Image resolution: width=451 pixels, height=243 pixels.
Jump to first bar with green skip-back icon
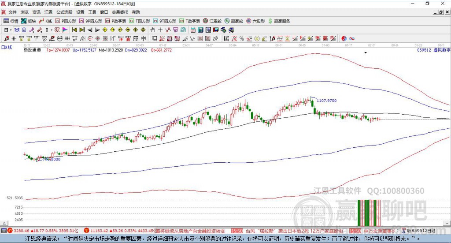74,30
